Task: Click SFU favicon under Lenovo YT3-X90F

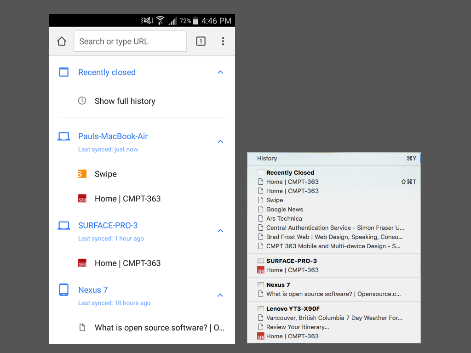Action: pyautogui.click(x=261, y=336)
